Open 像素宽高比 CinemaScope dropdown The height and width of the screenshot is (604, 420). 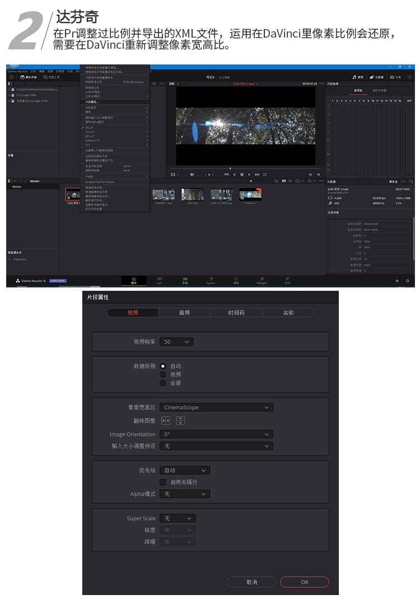(x=216, y=407)
